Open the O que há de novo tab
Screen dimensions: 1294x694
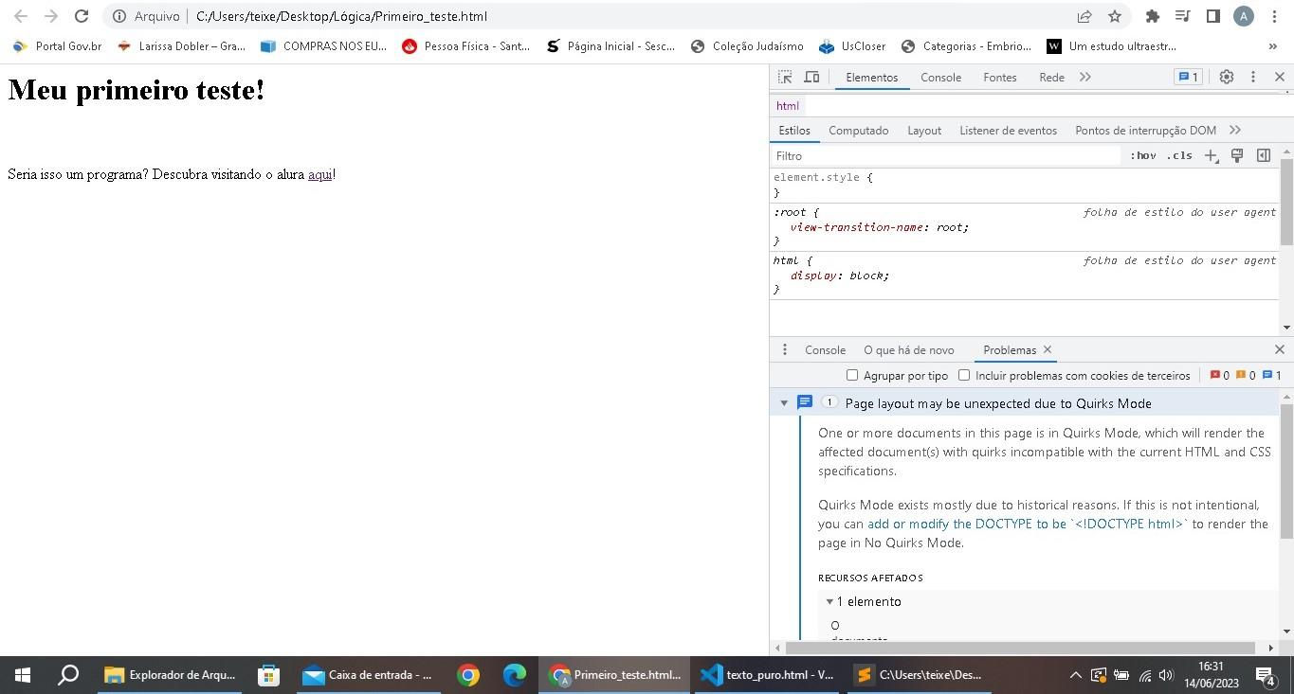[x=909, y=350]
